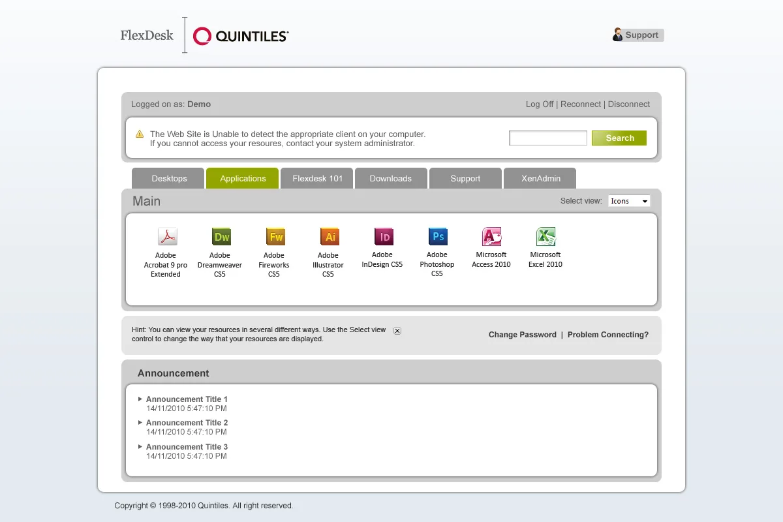Screen dimensions: 783x522
Task: Click the Announcement Title 3 heading
Action: [x=187, y=447]
